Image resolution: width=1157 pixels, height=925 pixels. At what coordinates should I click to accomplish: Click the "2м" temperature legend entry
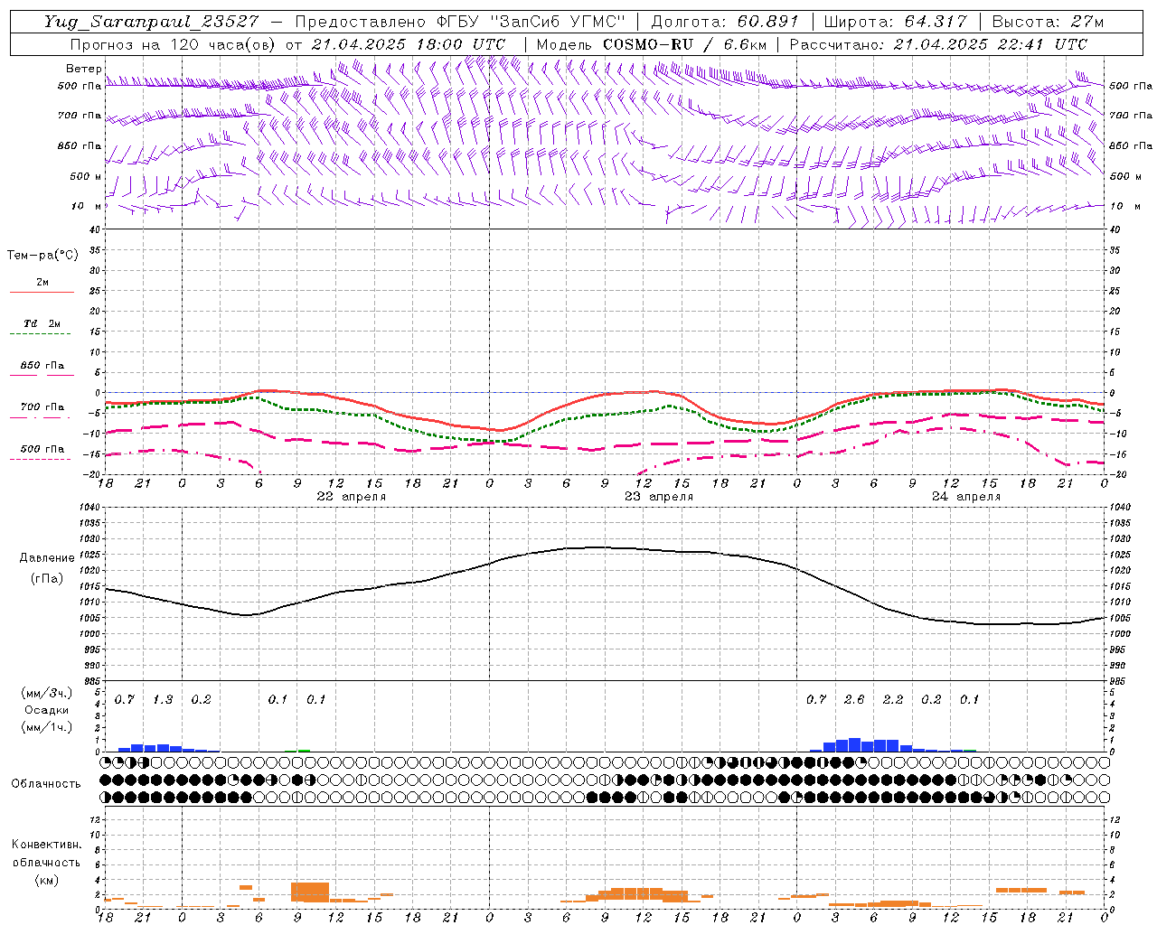tap(42, 283)
